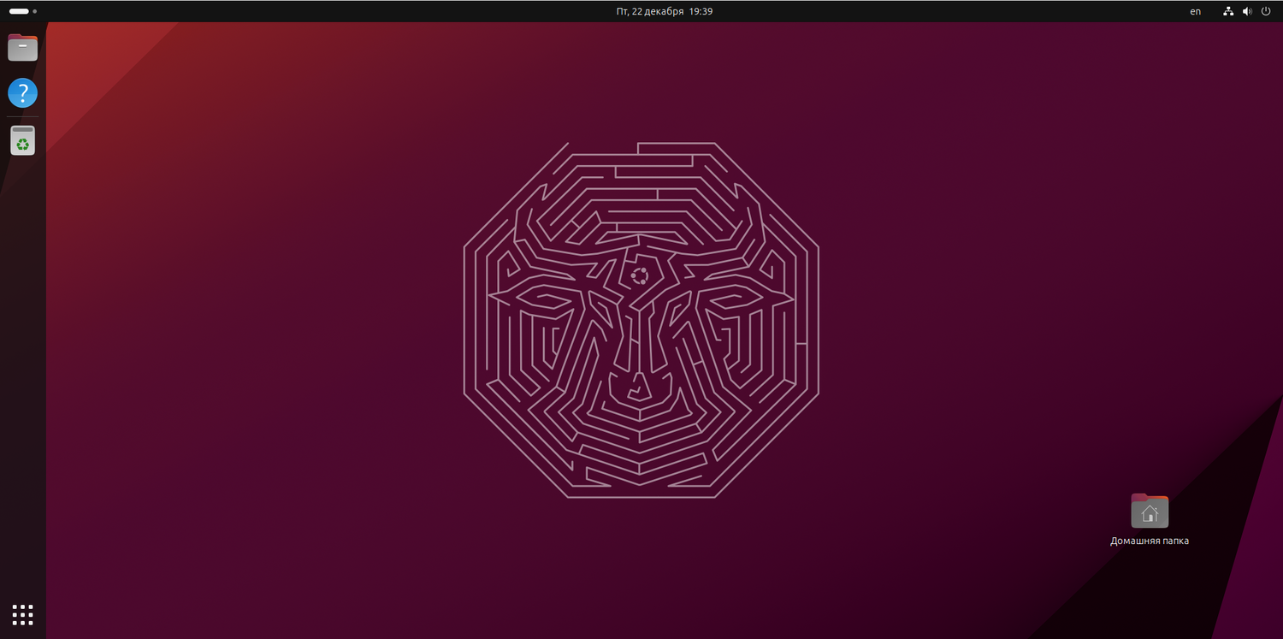This screenshot has height=639, width=1283.
Task: Open the Activities overview pill
Action: click(x=23, y=11)
